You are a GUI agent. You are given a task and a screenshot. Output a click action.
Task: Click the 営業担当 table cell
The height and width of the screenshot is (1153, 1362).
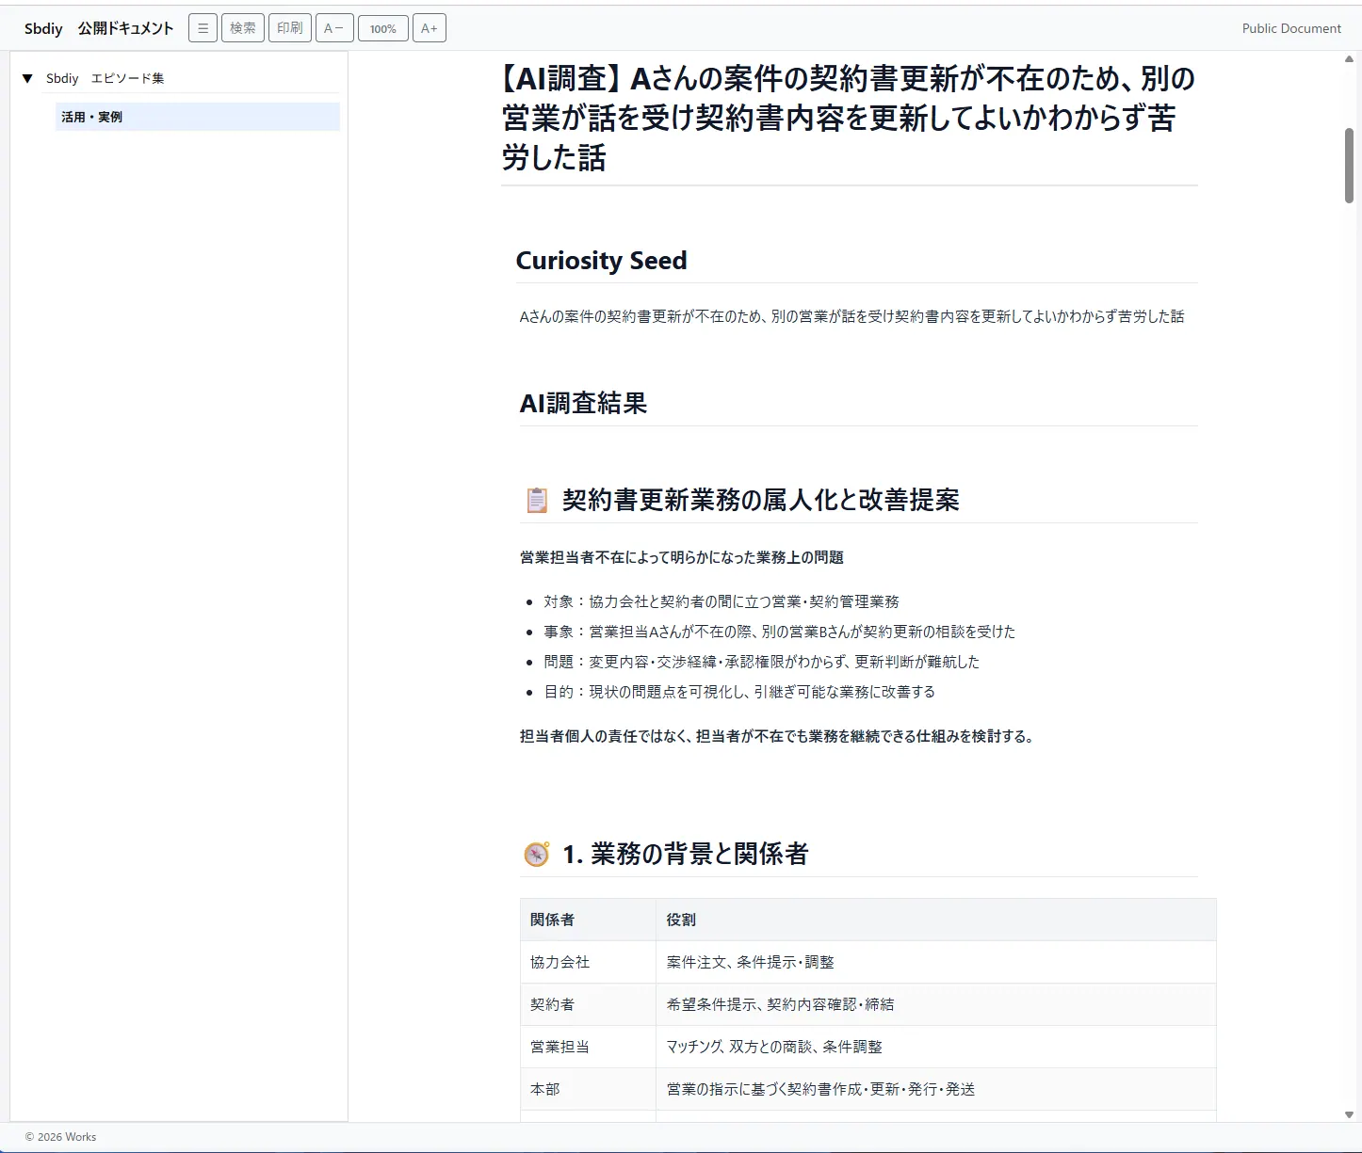tap(588, 1047)
